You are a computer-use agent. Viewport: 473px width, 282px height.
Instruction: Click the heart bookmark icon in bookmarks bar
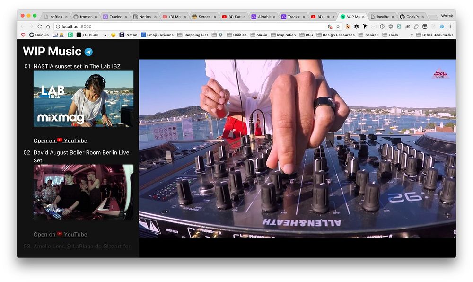coord(23,35)
